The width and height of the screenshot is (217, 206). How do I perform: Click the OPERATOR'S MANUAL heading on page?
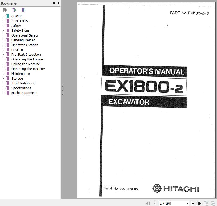(x=147, y=71)
